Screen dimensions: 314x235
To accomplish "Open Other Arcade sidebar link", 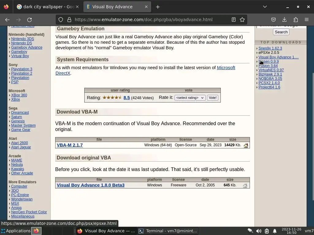I will [x=22, y=173].
